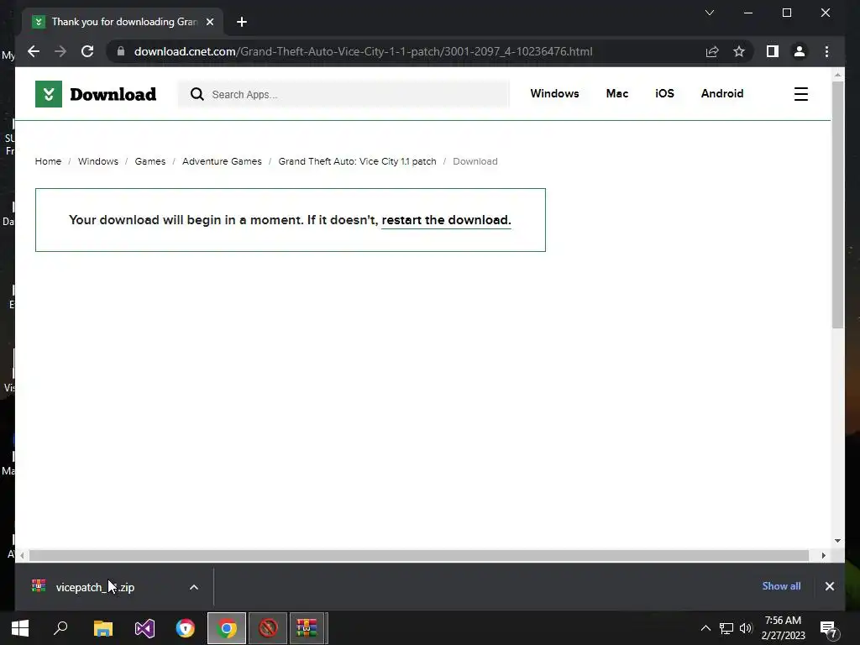860x645 pixels.
Task: Open the Android category menu
Action: [x=721, y=94]
